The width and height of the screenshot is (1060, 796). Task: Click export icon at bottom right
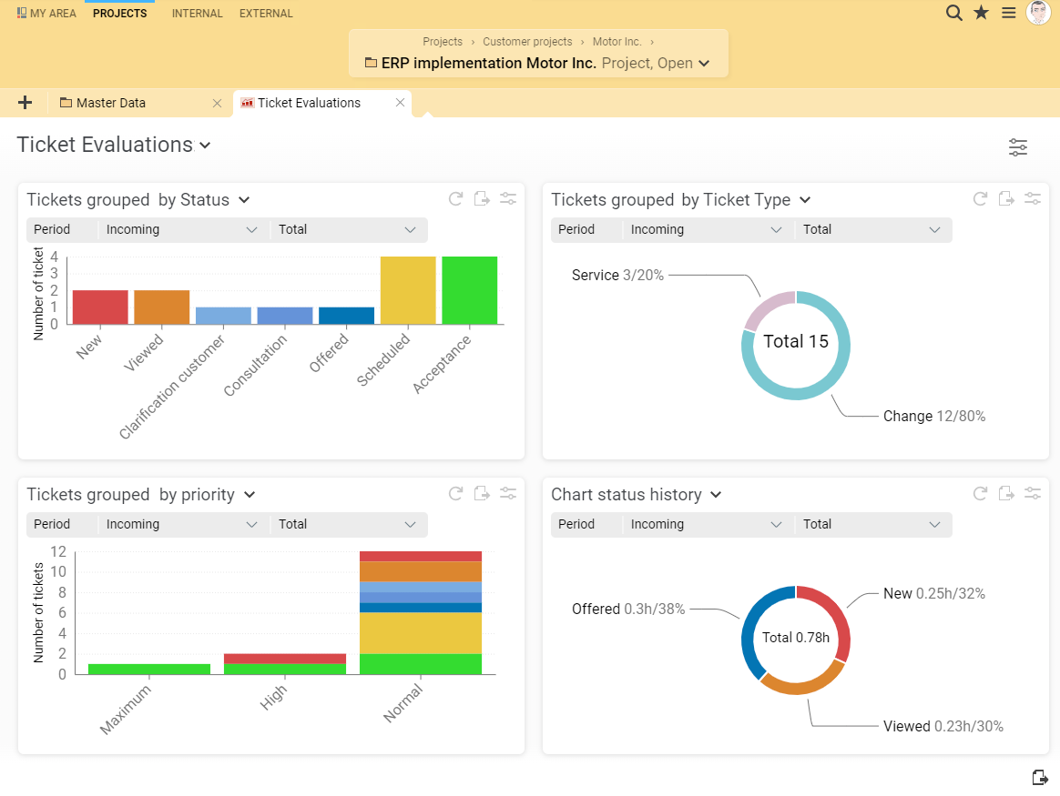tap(1040, 777)
